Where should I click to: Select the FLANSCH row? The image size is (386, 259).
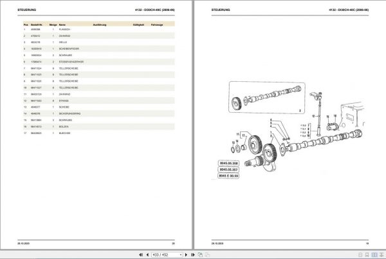[99, 30]
